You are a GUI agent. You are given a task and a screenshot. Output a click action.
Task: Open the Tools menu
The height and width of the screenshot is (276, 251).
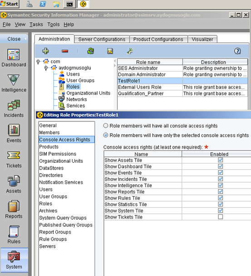(x=54, y=24)
